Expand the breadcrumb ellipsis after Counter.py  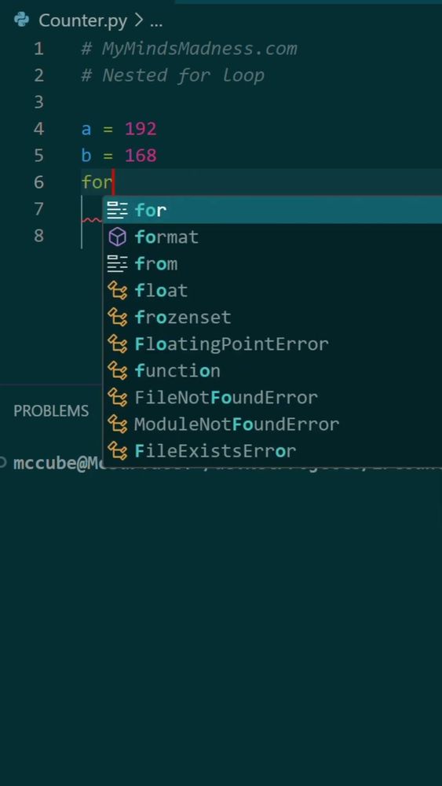pos(156,22)
